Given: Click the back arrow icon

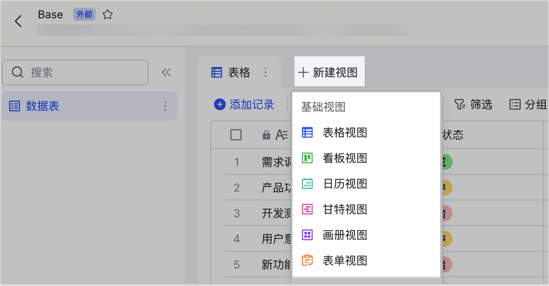Looking at the screenshot, I should pyautogui.click(x=18, y=21).
